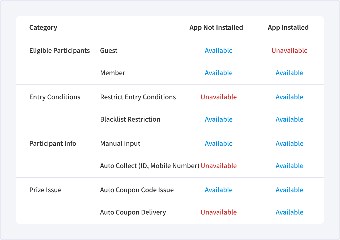Click the Guest row label

pos(109,50)
